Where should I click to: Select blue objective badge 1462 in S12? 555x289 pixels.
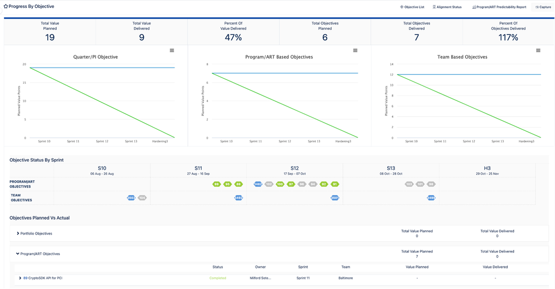click(258, 184)
